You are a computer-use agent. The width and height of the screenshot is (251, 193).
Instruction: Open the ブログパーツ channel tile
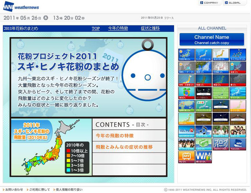click(x=221, y=144)
